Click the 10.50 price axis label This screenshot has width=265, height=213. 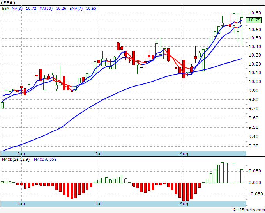(x=255, y=38)
